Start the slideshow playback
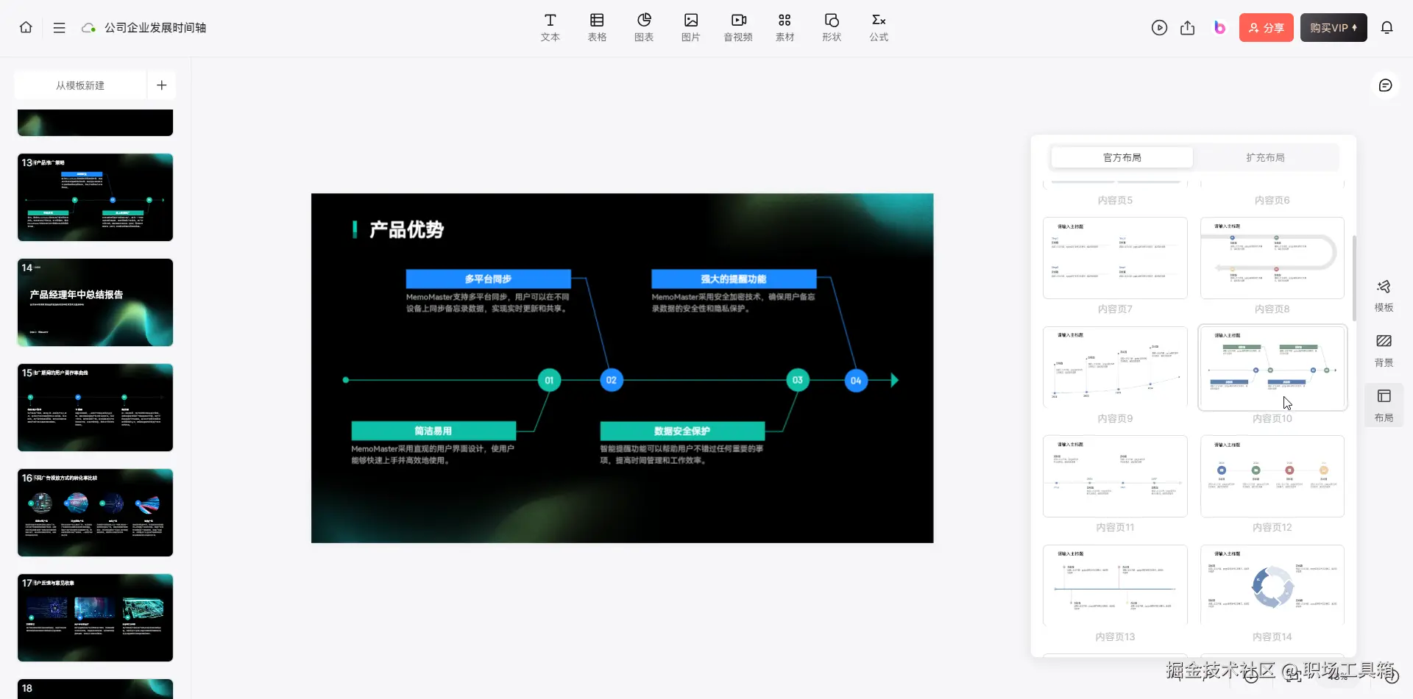Viewport: 1413px width, 699px height. tap(1159, 28)
